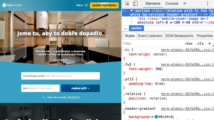
Task: Click the breadcrumb ellipsis left of section
Action: tap(125, 28)
